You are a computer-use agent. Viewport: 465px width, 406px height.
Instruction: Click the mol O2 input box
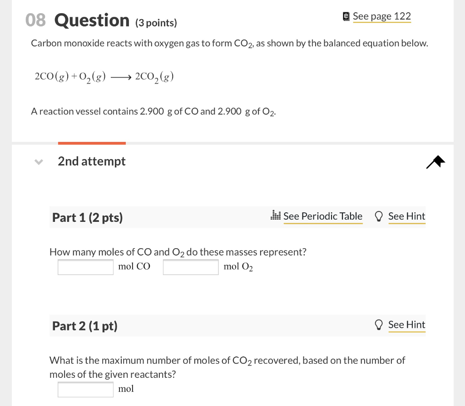tap(191, 267)
